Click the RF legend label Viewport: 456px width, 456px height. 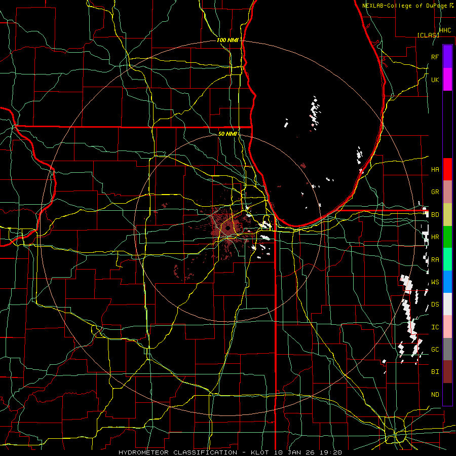click(435, 57)
